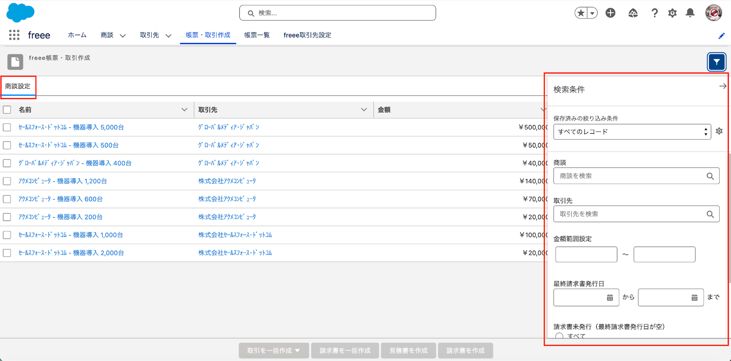Click the global create plus icon
This screenshot has height=361, width=731.
[x=610, y=13]
